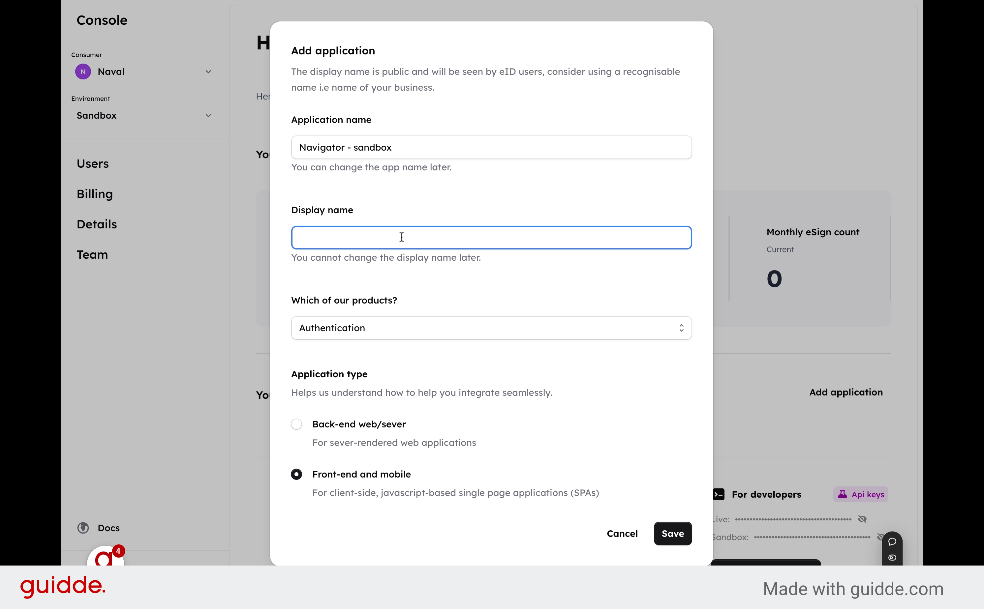The height and width of the screenshot is (609, 984).
Task: Open the Docs link in sidebar
Action: 109,528
